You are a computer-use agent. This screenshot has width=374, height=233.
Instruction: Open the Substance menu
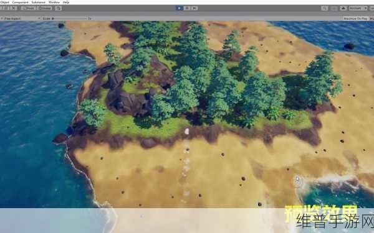pyautogui.click(x=39, y=2)
